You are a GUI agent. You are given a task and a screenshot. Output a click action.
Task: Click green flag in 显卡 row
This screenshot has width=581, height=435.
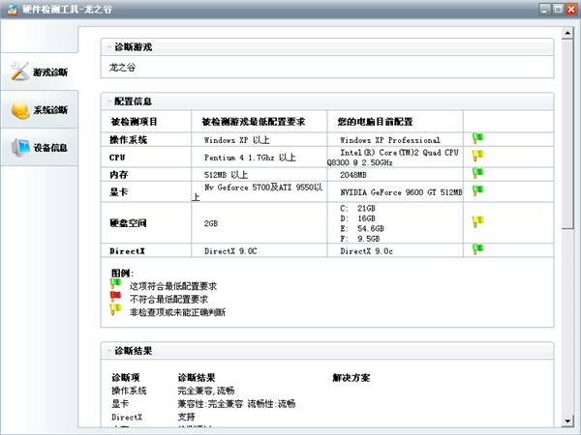click(477, 190)
